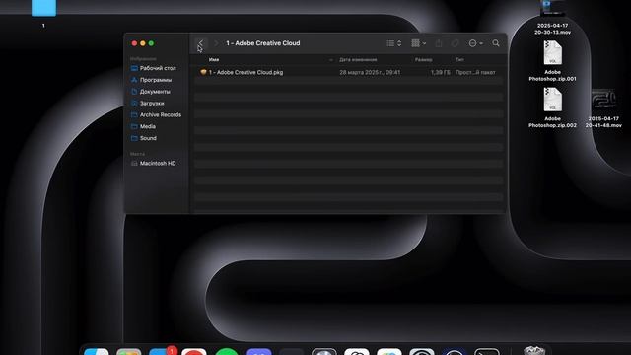The height and width of the screenshot is (355, 631).
Task: Click the date 28 марта 2025 г., 09:41
Action: tap(370, 72)
